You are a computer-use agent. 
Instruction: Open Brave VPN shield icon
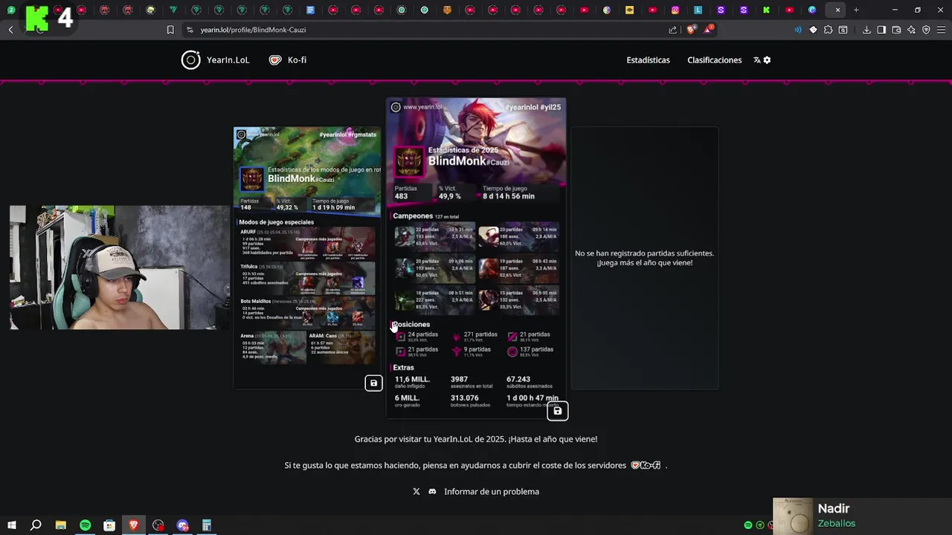pyautogui.click(x=926, y=30)
